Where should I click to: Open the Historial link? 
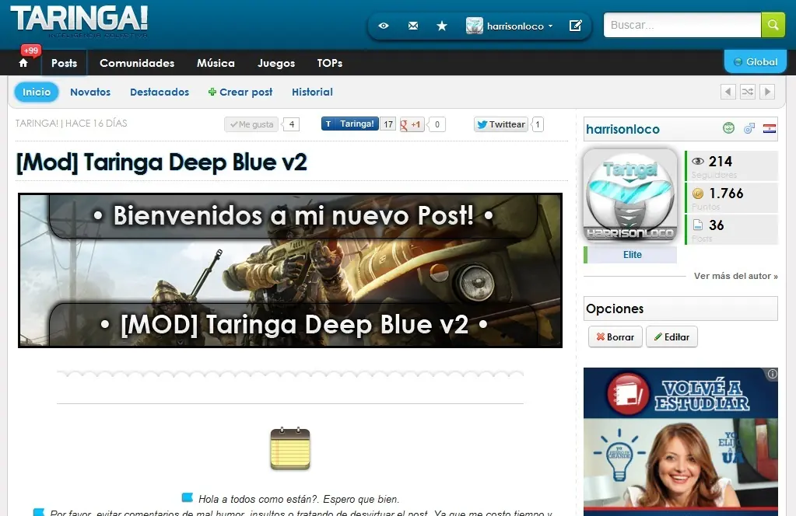312,92
